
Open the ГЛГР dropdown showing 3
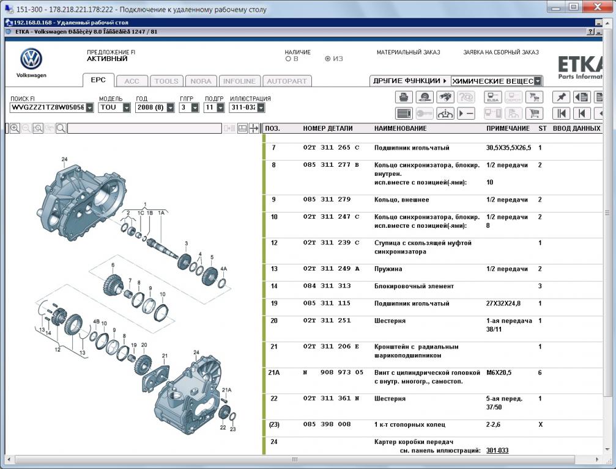[195, 107]
